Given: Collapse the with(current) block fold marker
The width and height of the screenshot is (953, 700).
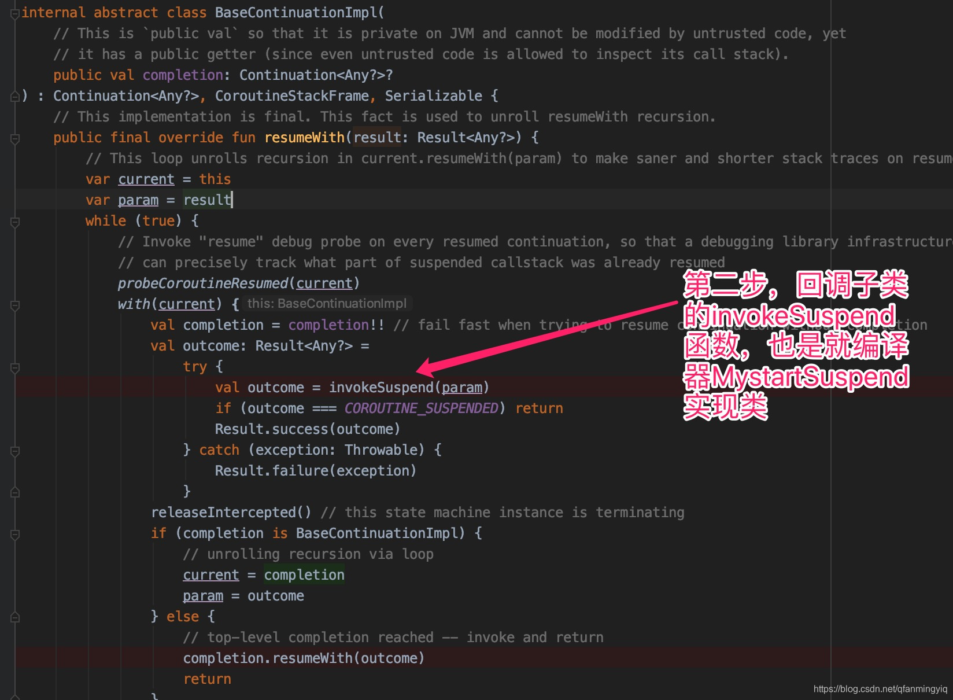Looking at the screenshot, I should [15, 305].
